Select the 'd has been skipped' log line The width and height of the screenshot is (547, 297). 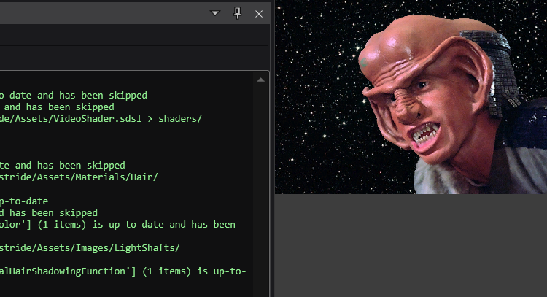pos(49,213)
